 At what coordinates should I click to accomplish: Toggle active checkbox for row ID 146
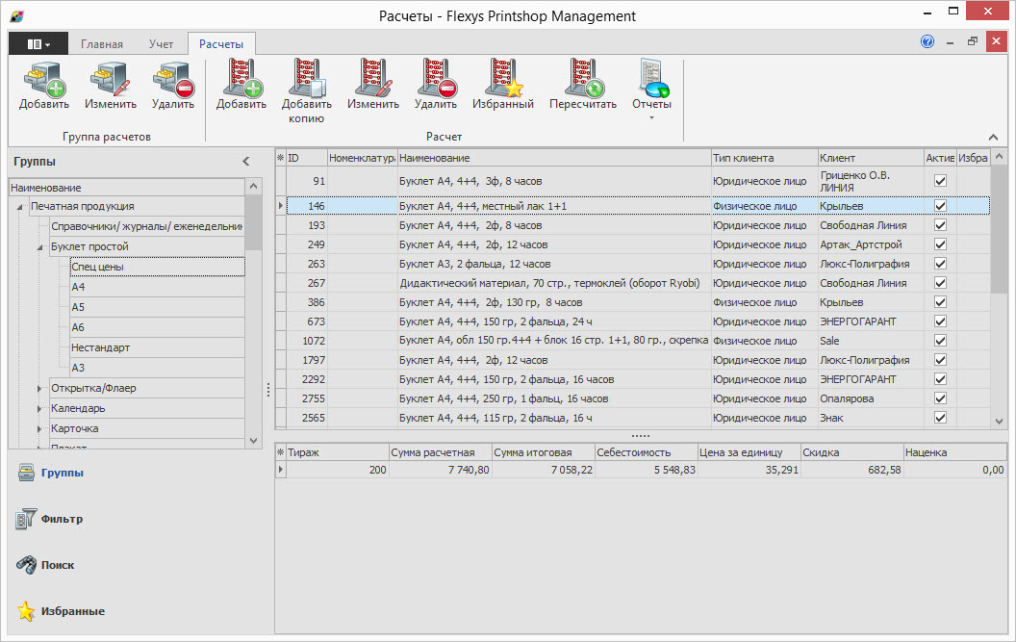[x=940, y=206]
